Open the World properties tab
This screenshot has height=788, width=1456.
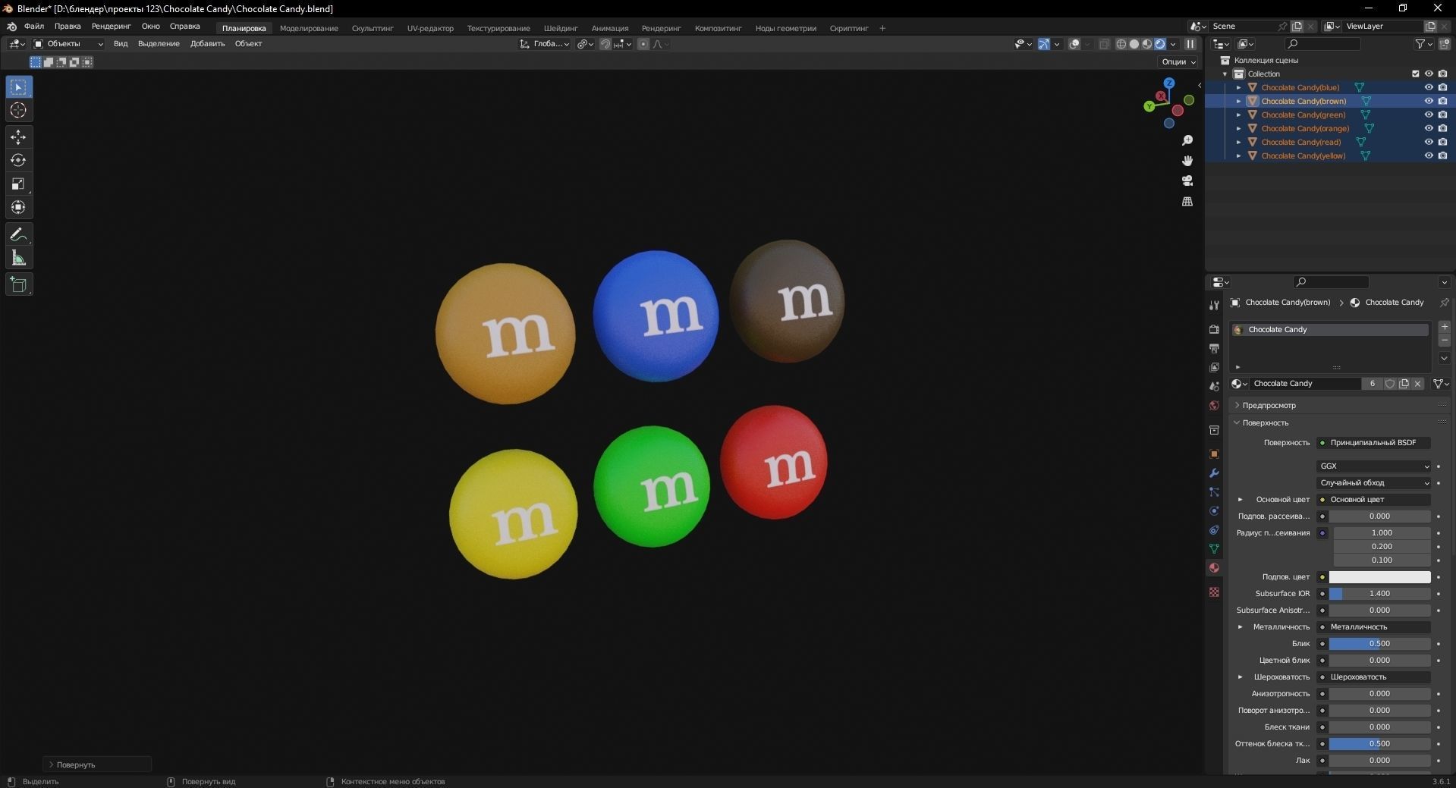tap(1214, 406)
